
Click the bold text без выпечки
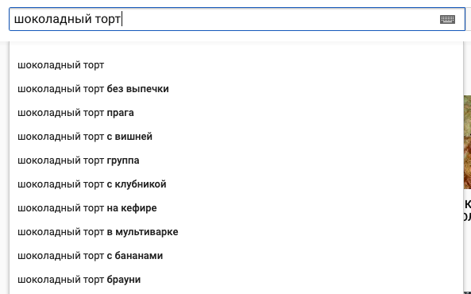pyautogui.click(x=138, y=89)
